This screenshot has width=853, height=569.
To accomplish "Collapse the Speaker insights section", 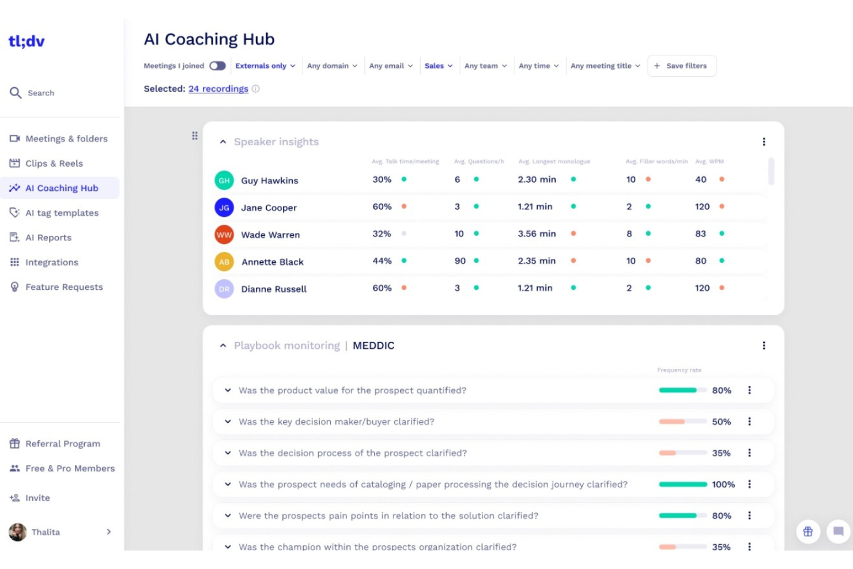I will pyautogui.click(x=223, y=142).
